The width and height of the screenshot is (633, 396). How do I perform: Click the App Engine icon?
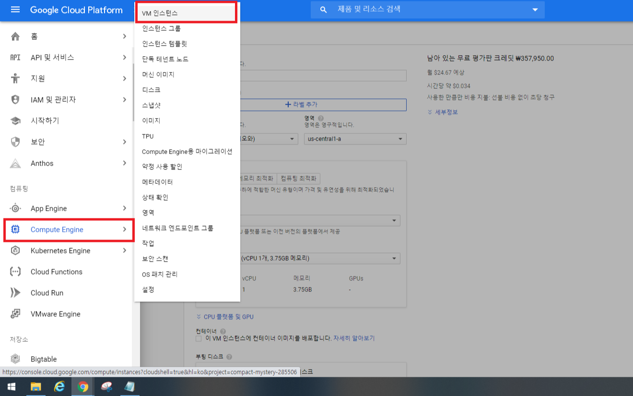[15, 208]
